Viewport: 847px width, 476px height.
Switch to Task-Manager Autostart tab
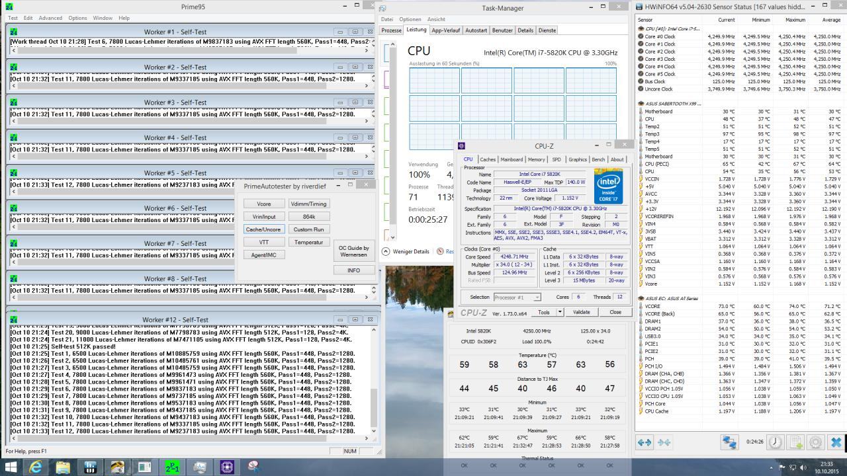tap(476, 30)
